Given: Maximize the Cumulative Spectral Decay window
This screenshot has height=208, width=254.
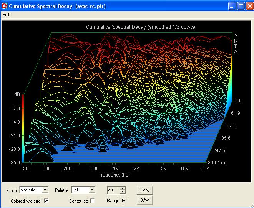Looking at the screenshot, I should coord(241,6).
